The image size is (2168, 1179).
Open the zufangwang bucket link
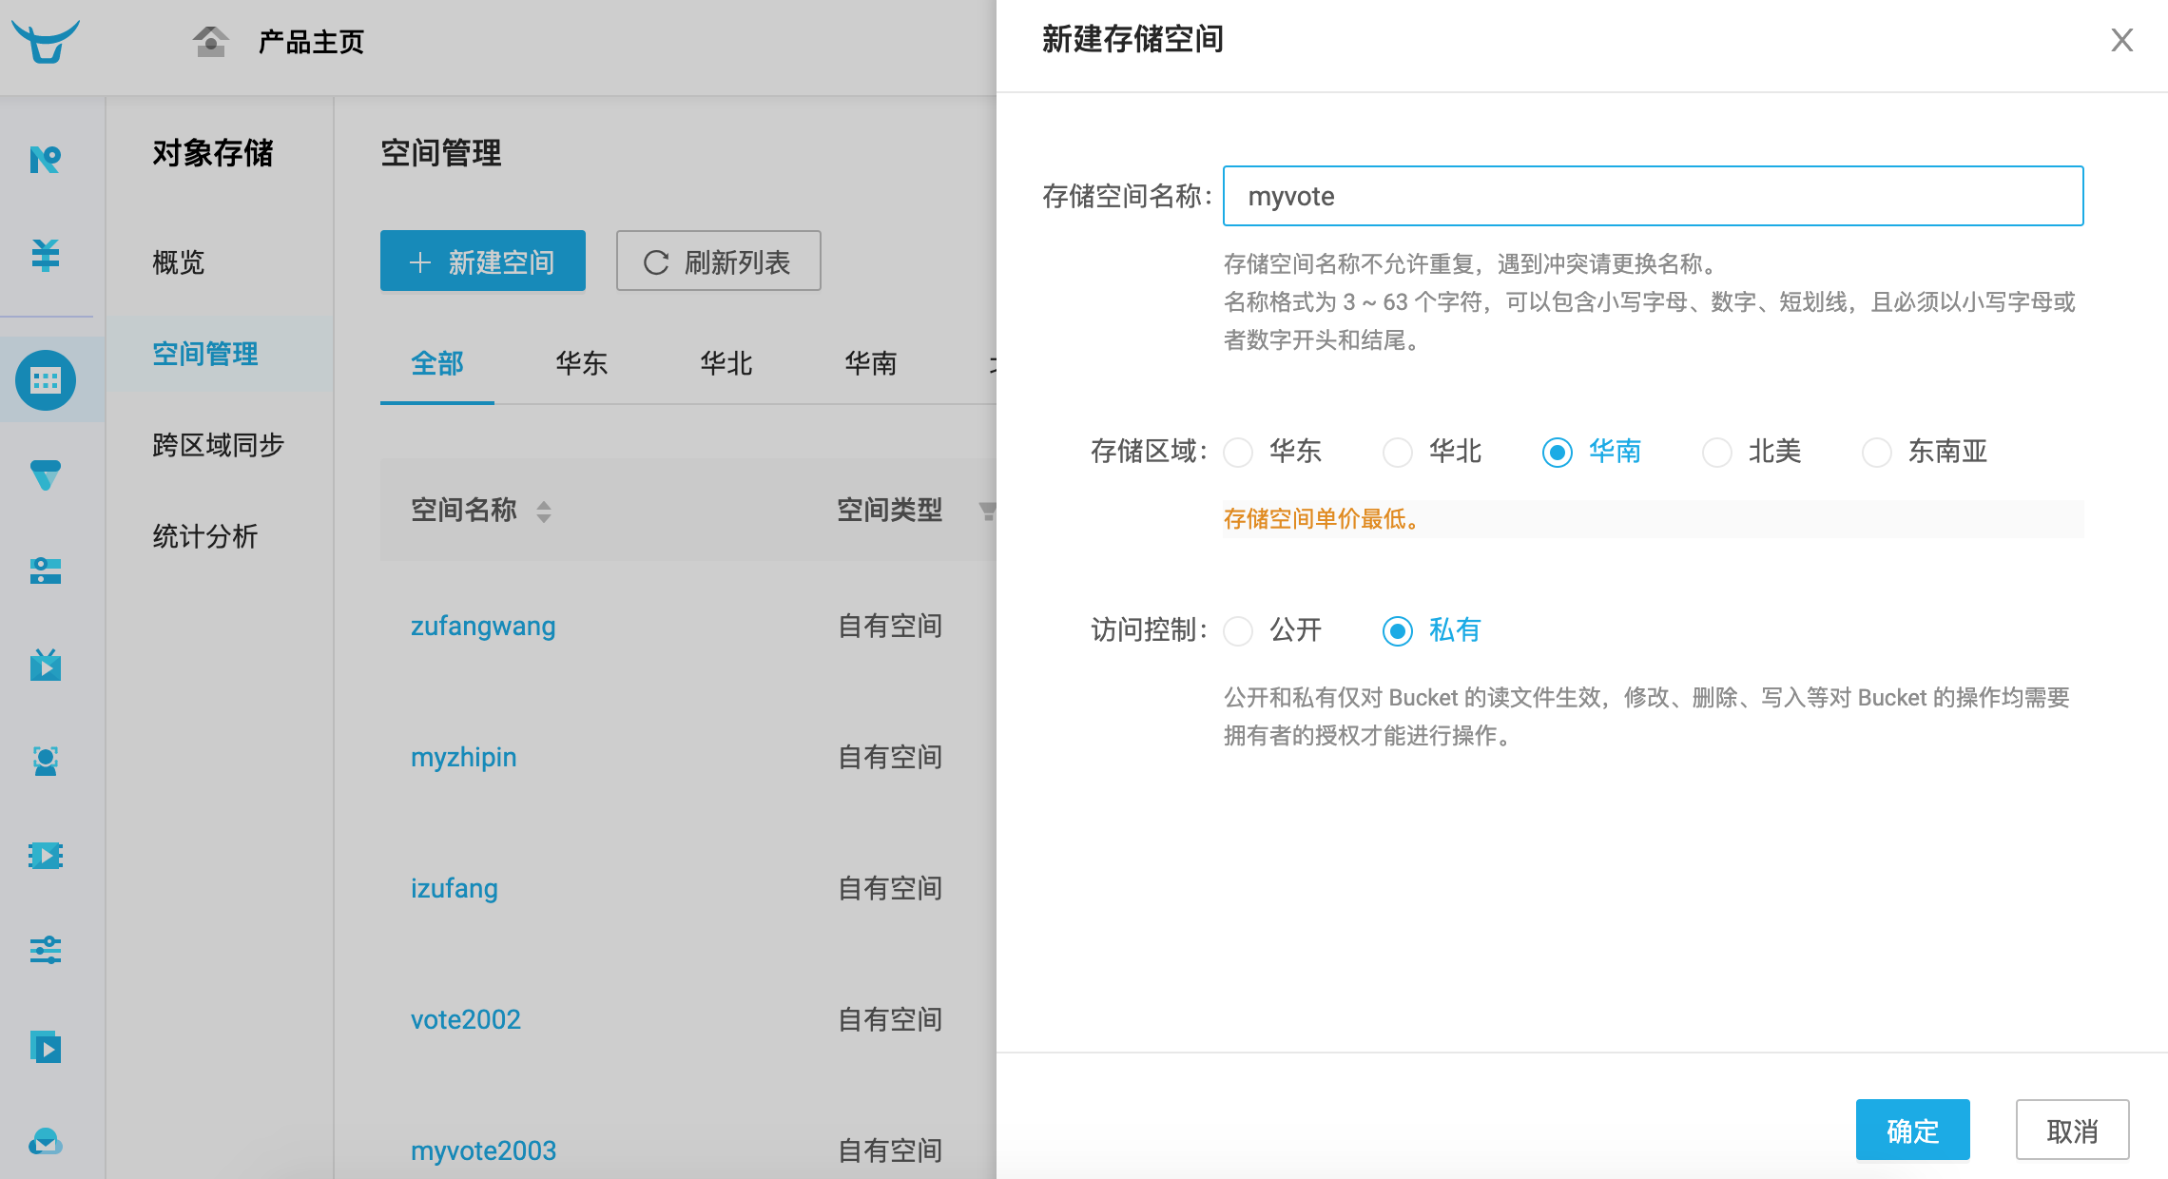click(x=483, y=626)
